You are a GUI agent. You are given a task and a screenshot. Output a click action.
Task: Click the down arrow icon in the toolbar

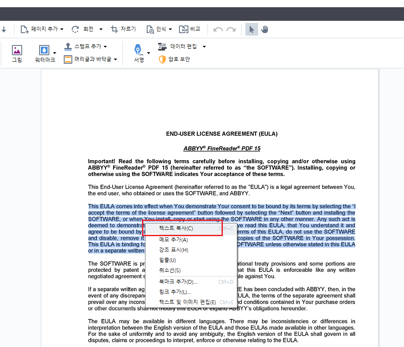pos(4,29)
